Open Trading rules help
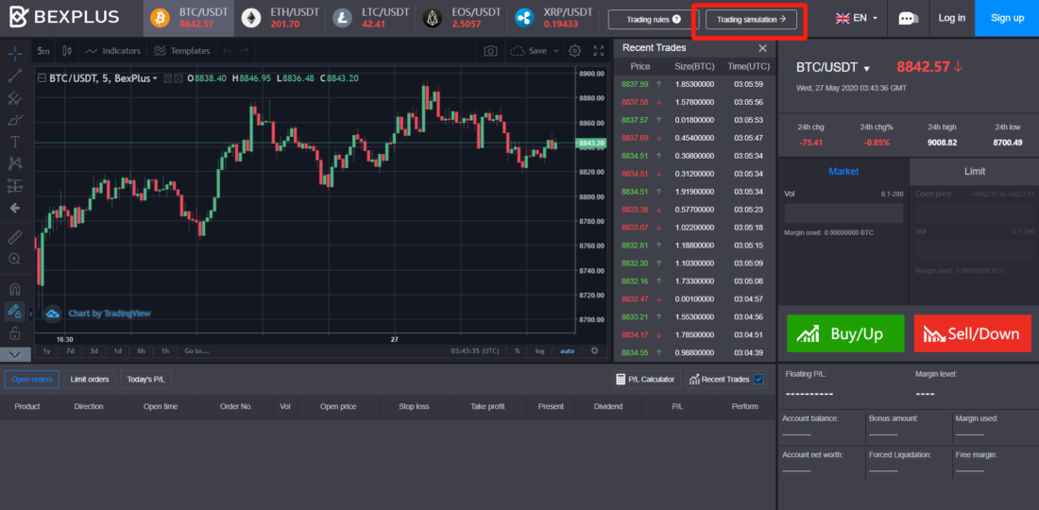Viewport: 1039px width, 510px height. 654,19
